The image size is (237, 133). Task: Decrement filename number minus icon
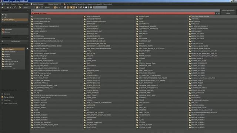pos(217,13)
